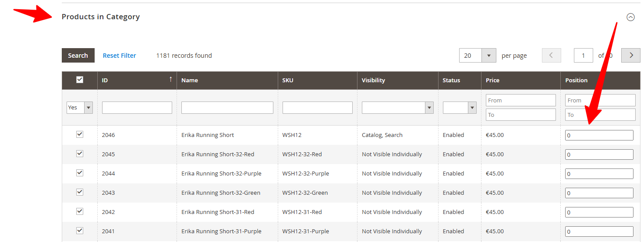
Task: Click the previous page arrow button
Action: pyautogui.click(x=551, y=56)
